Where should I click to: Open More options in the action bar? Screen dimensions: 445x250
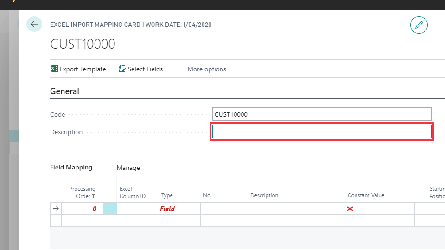207,69
